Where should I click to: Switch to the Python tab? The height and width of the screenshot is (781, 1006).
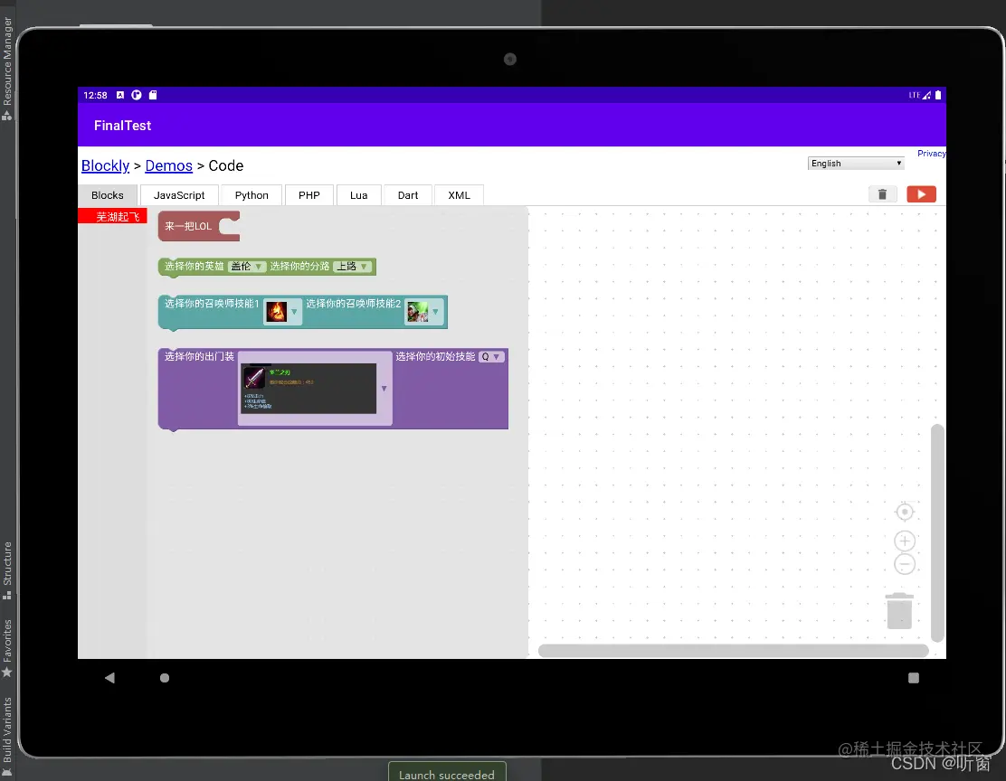pos(251,195)
